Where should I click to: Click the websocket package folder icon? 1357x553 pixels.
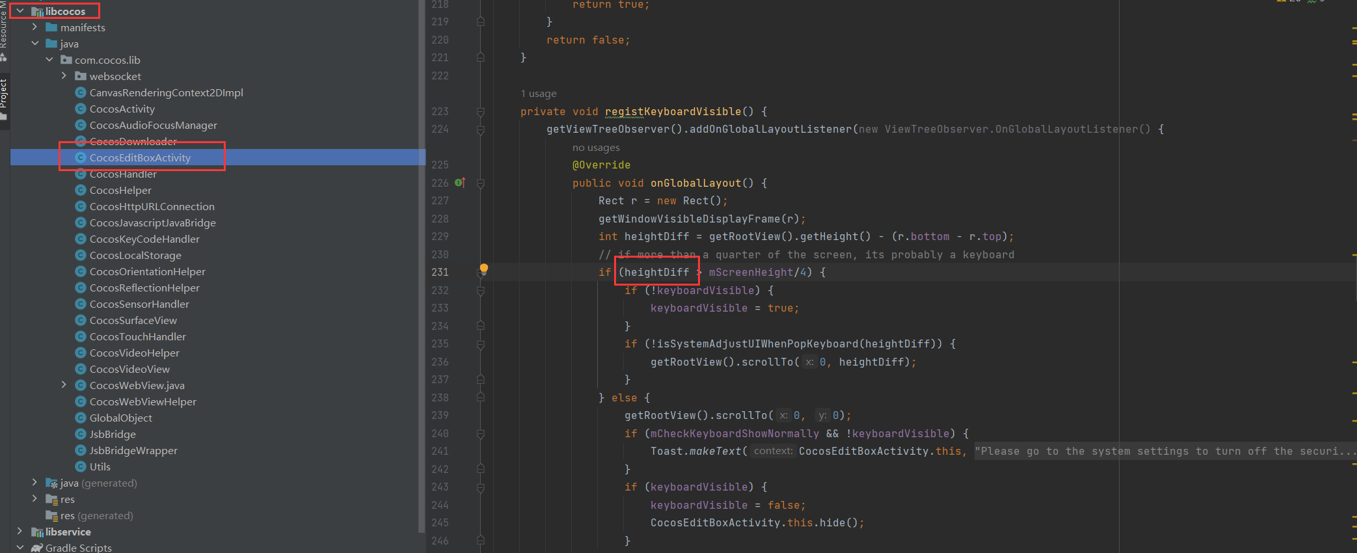[x=81, y=76]
